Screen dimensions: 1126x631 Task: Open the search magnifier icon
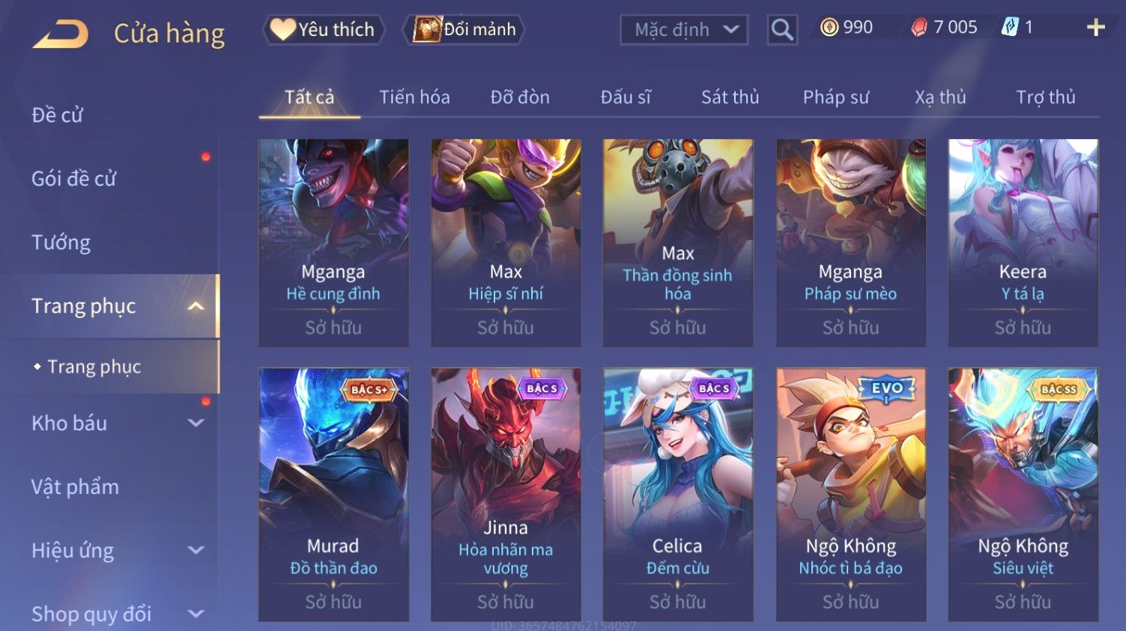coord(782,30)
